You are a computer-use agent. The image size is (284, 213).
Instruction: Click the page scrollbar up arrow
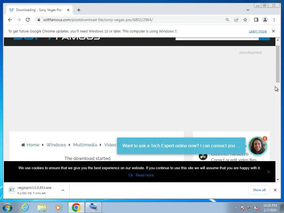tap(278, 40)
